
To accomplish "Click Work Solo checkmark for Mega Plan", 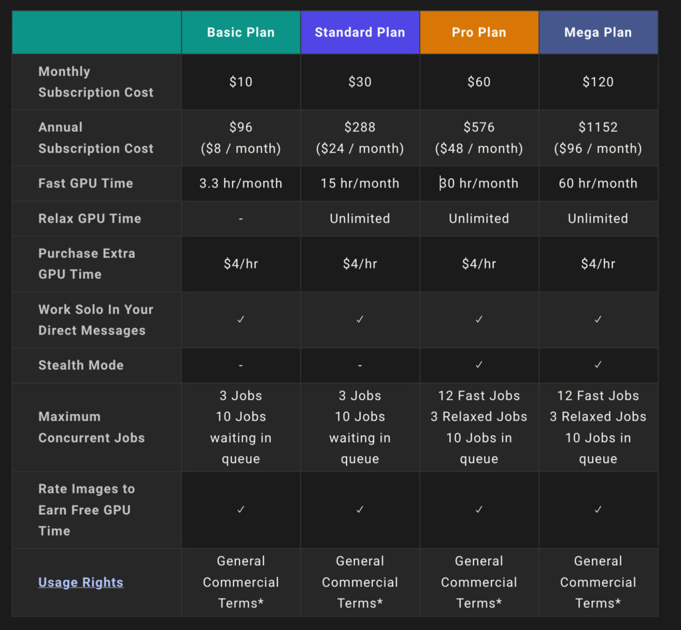I will coord(598,319).
